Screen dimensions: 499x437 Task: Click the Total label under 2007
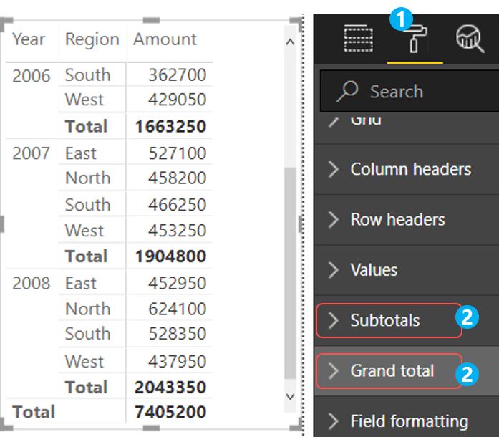(x=86, y=256)
